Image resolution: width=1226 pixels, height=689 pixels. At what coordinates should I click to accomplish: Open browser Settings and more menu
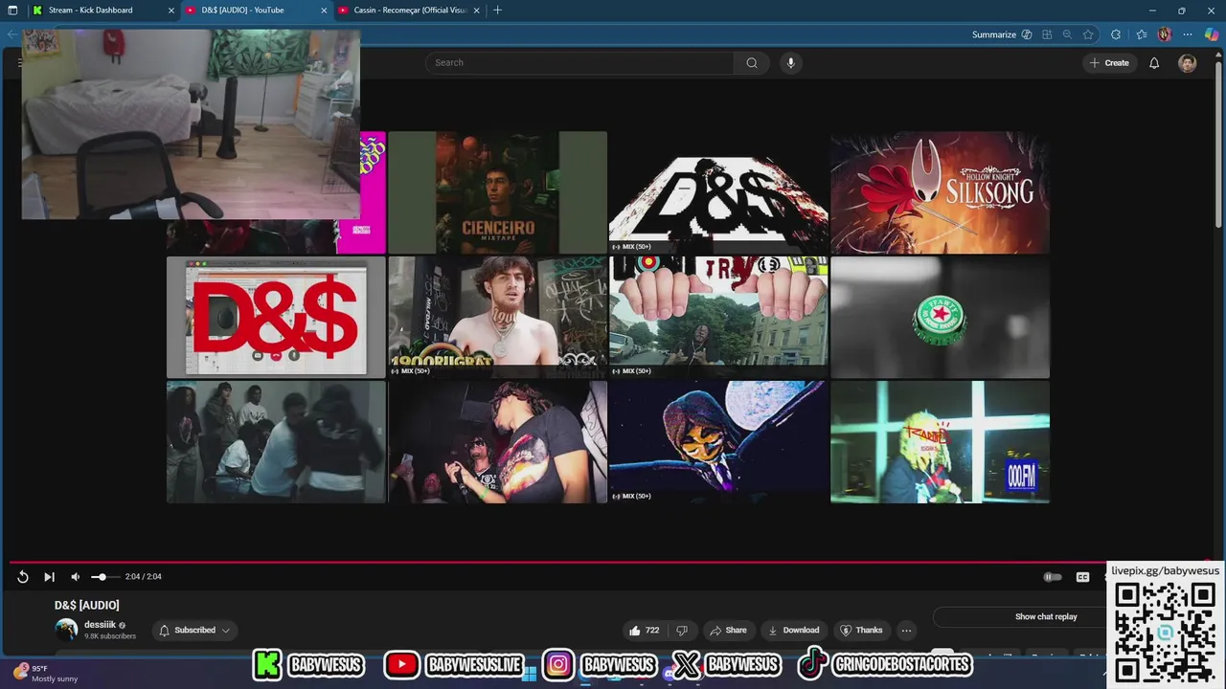[1188, 34]
